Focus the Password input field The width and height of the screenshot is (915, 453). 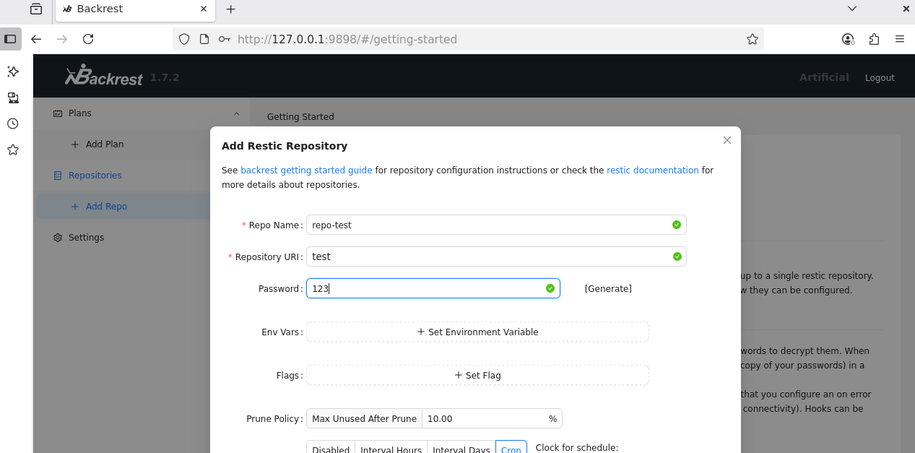[x=433, y=288]
